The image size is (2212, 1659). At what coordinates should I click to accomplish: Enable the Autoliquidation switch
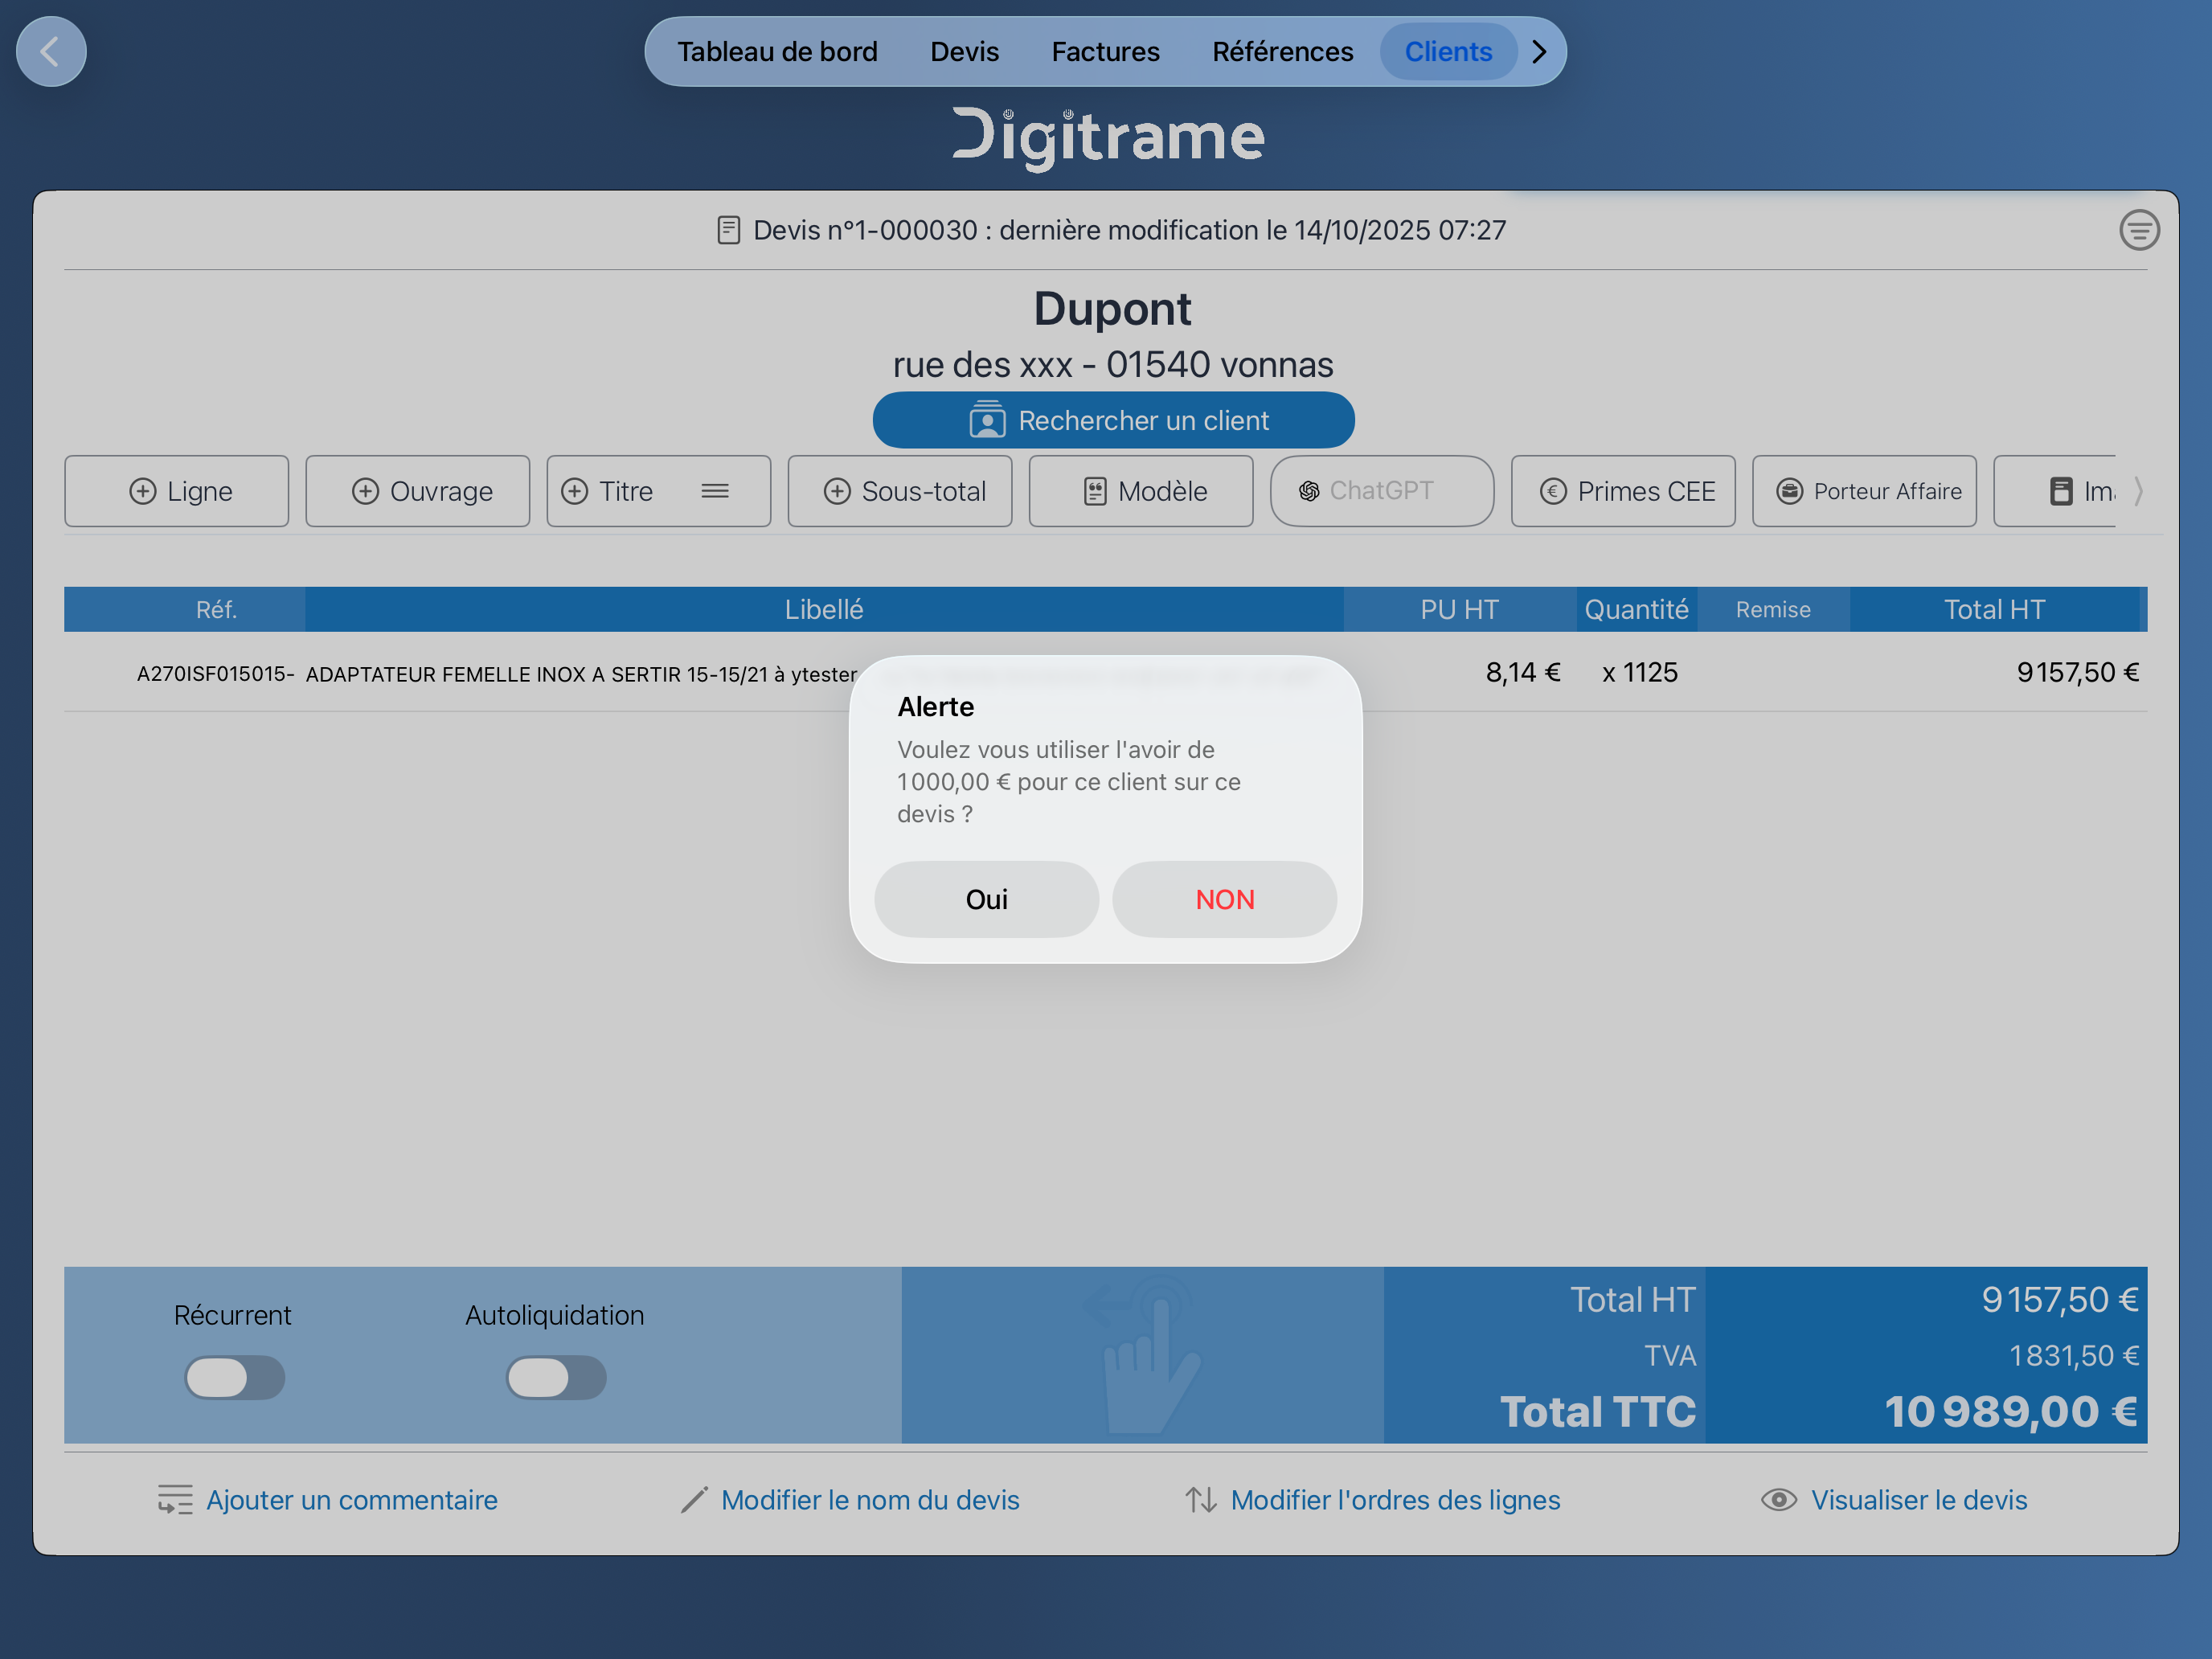(556, 1377)
